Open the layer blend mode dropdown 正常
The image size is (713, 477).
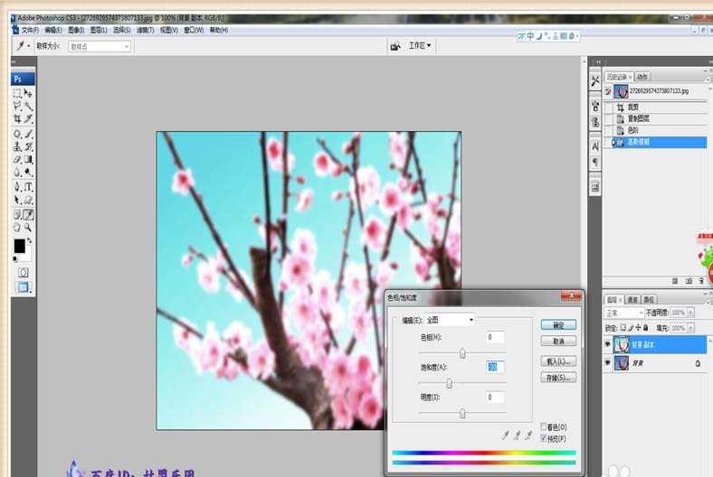624,313
